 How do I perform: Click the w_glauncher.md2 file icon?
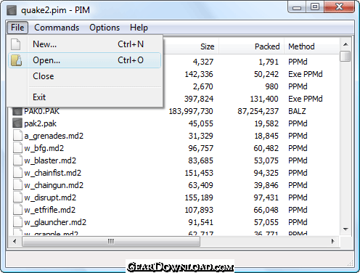pyautogui.click(x=17, y=222)
